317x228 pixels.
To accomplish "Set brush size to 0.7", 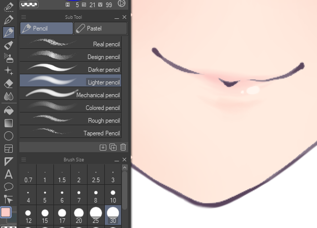I will [x=28, y=175].
